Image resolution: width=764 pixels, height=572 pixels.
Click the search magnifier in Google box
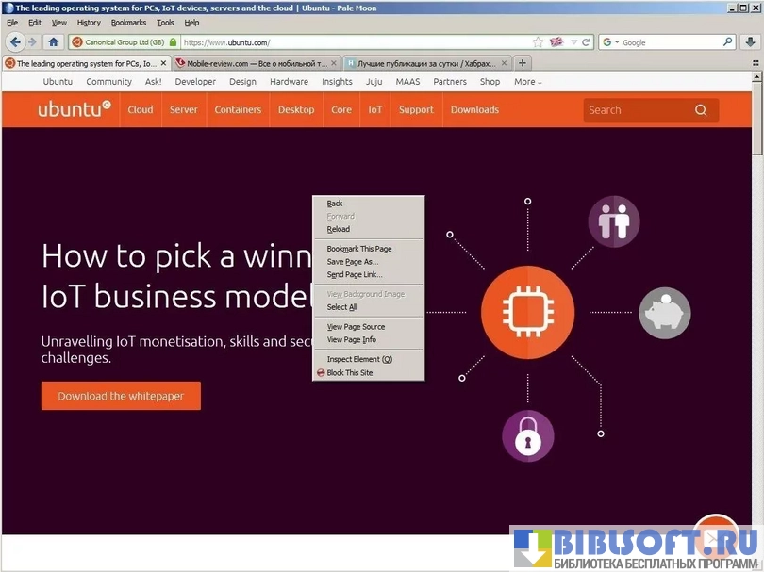click(727, 42)
